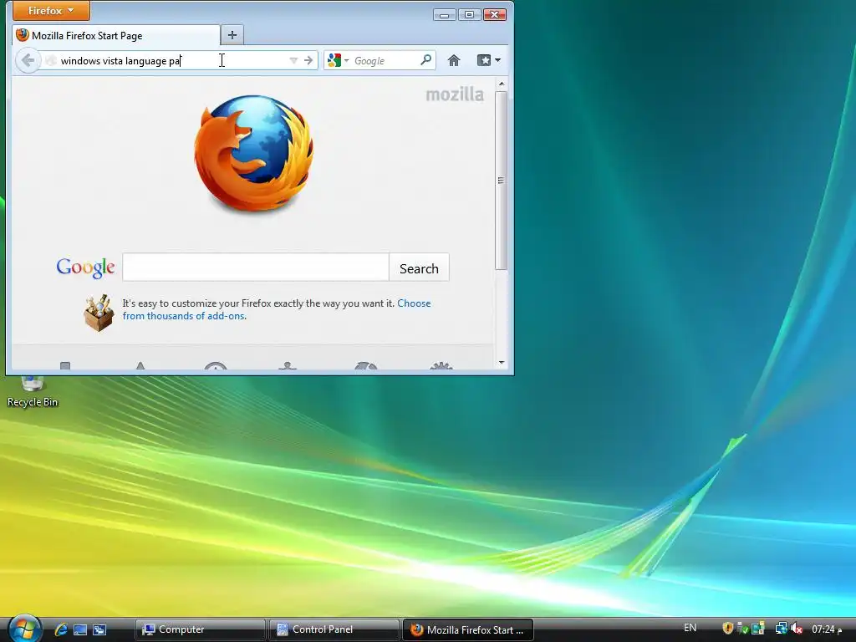Switch to the Computer taskbar button
The image size is (856, 642).
coord(201,629)
